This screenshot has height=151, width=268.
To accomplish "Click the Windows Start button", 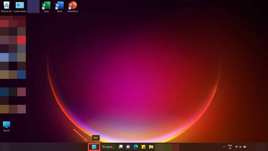I will 94,147.
